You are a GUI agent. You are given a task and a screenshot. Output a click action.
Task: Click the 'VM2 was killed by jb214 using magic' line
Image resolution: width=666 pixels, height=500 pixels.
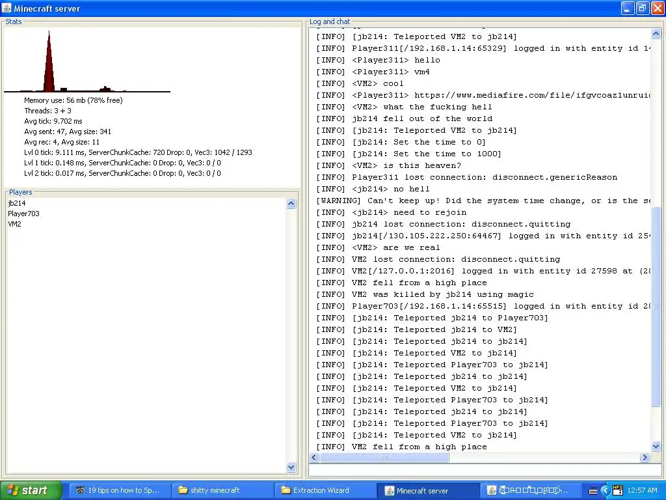click(x=425, y=294)
